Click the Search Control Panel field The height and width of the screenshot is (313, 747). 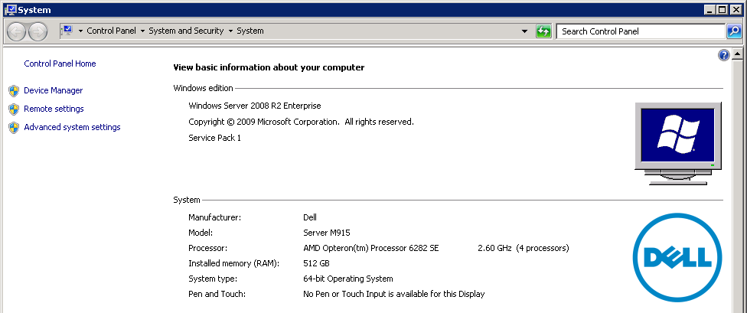point(641,31)
